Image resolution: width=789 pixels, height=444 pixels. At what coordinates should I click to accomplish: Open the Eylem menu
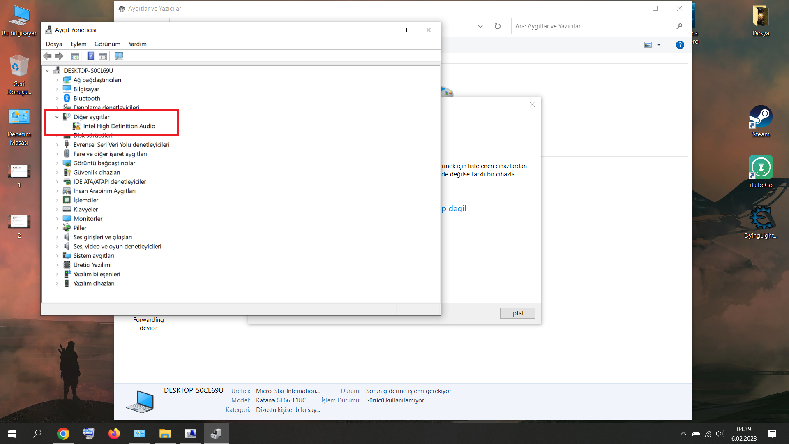pyautogui.click(x=78, y=44)
